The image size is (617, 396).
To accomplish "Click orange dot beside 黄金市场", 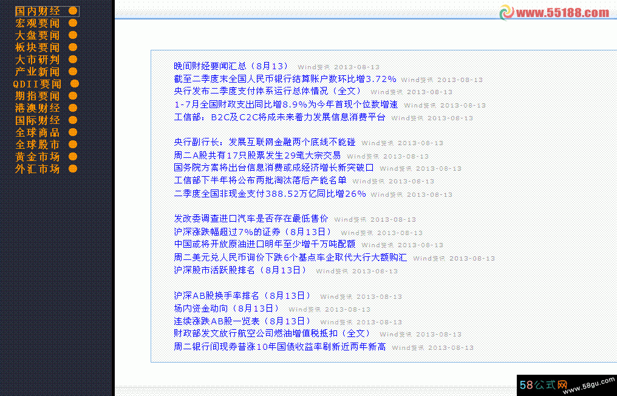I will [73, 156].
